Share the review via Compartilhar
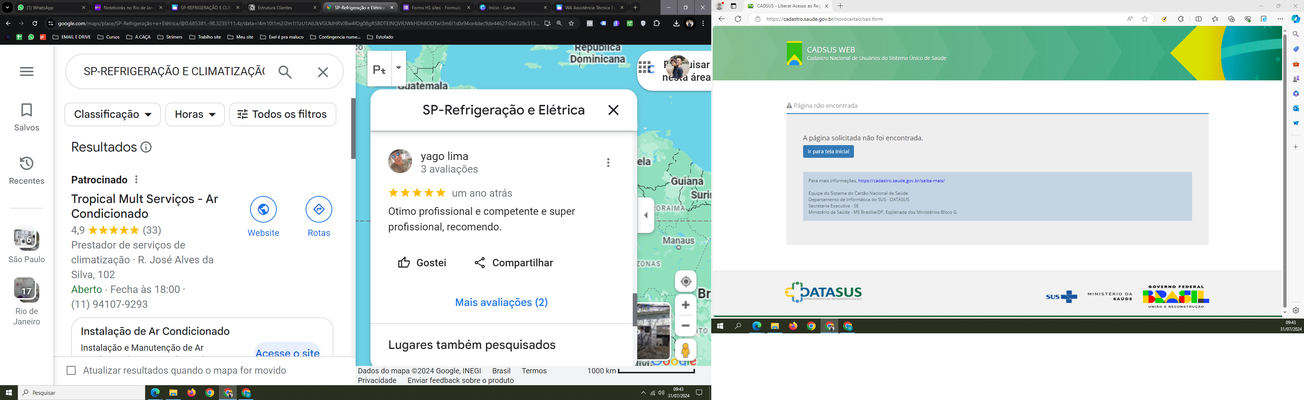Screen dimensions: 1304x400 coord(514,263)
